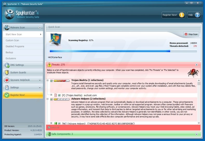The width and height of the screenshot is (205, 141).
Task: Uncheck the Adware Helpers group checkbox
Action: click(x=51, y=99)
